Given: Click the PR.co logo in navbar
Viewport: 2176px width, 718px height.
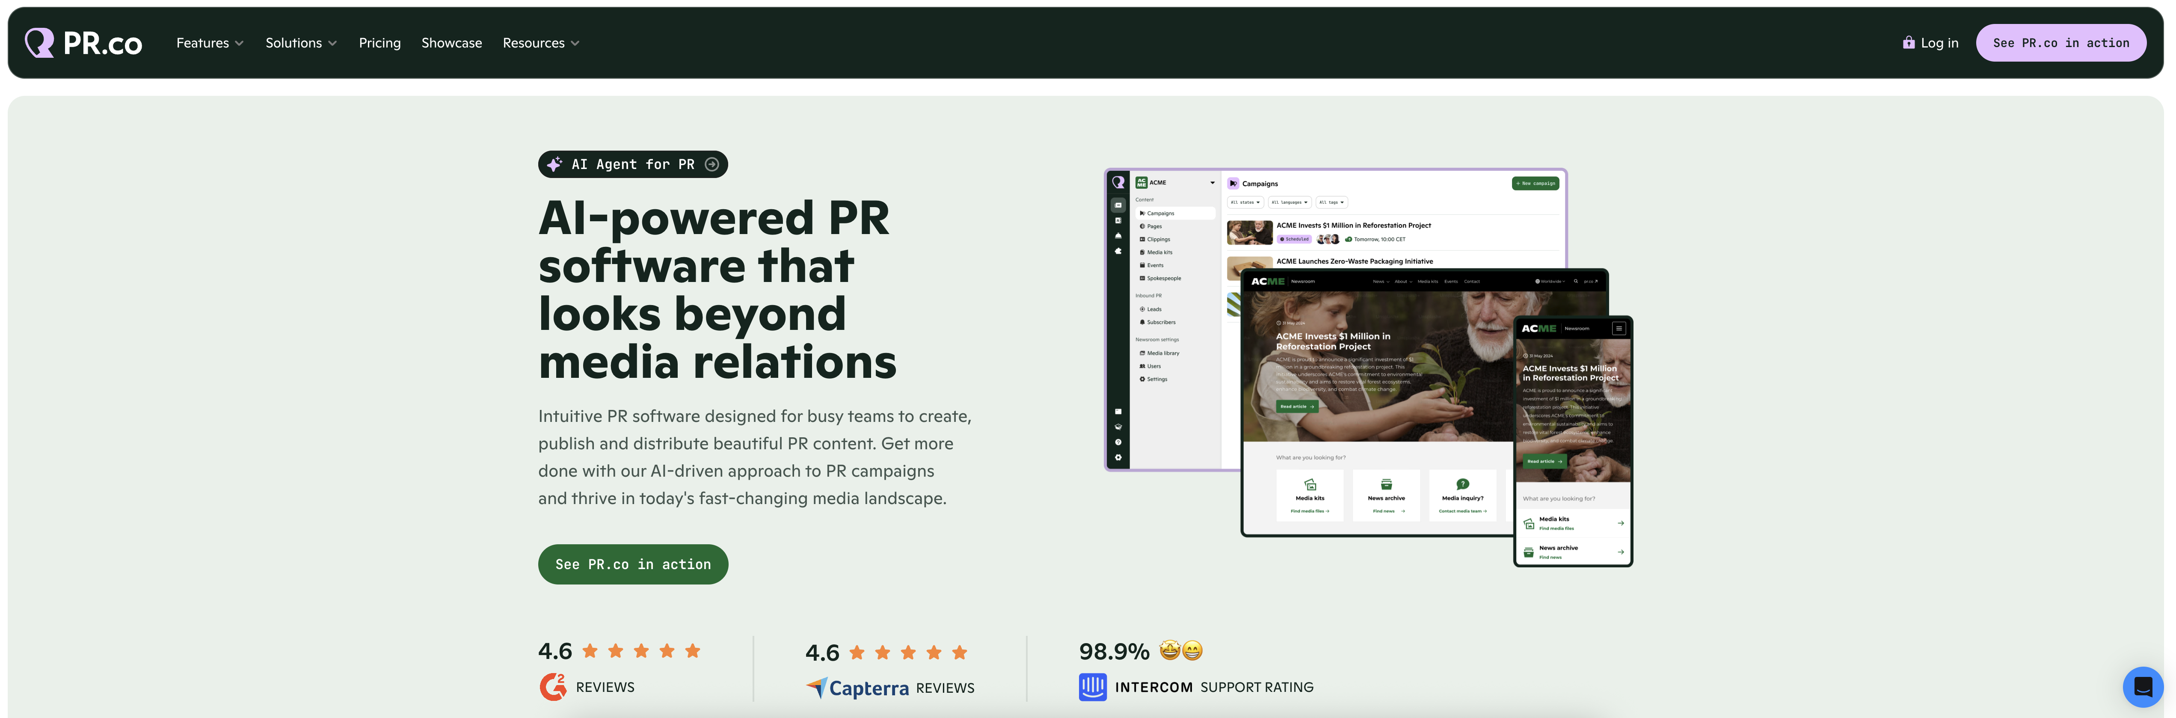Looking at the screenshot, I should [x=83, y=43].
